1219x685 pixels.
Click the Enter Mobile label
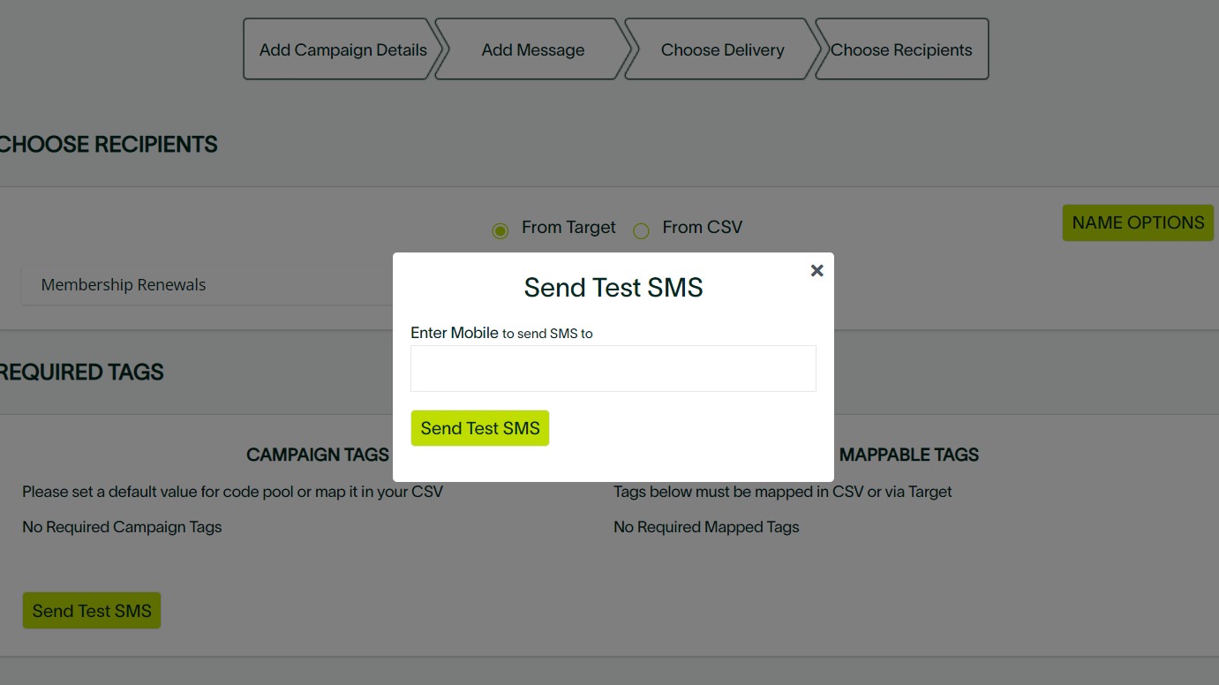coord(454,332)
